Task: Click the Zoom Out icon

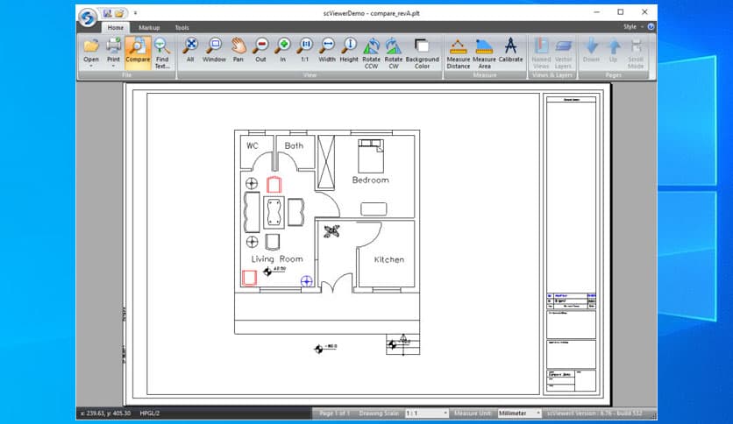Action: click(x=260, y=50)
